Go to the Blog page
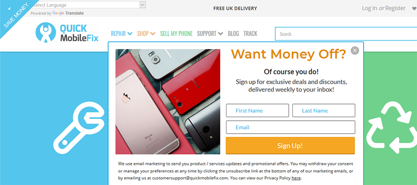This screenshot has height=185, width=417. [233, 33]
